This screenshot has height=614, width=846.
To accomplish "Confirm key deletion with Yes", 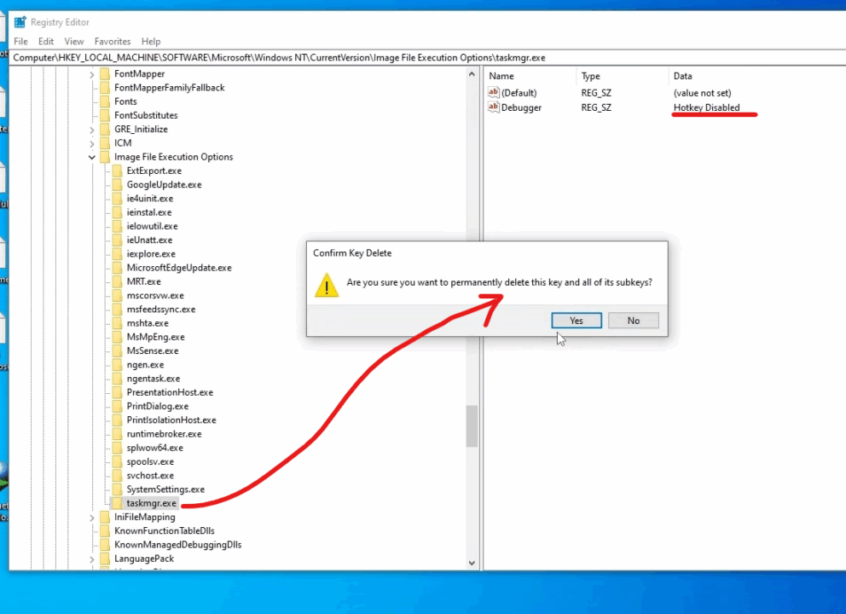I will point(577,321).
